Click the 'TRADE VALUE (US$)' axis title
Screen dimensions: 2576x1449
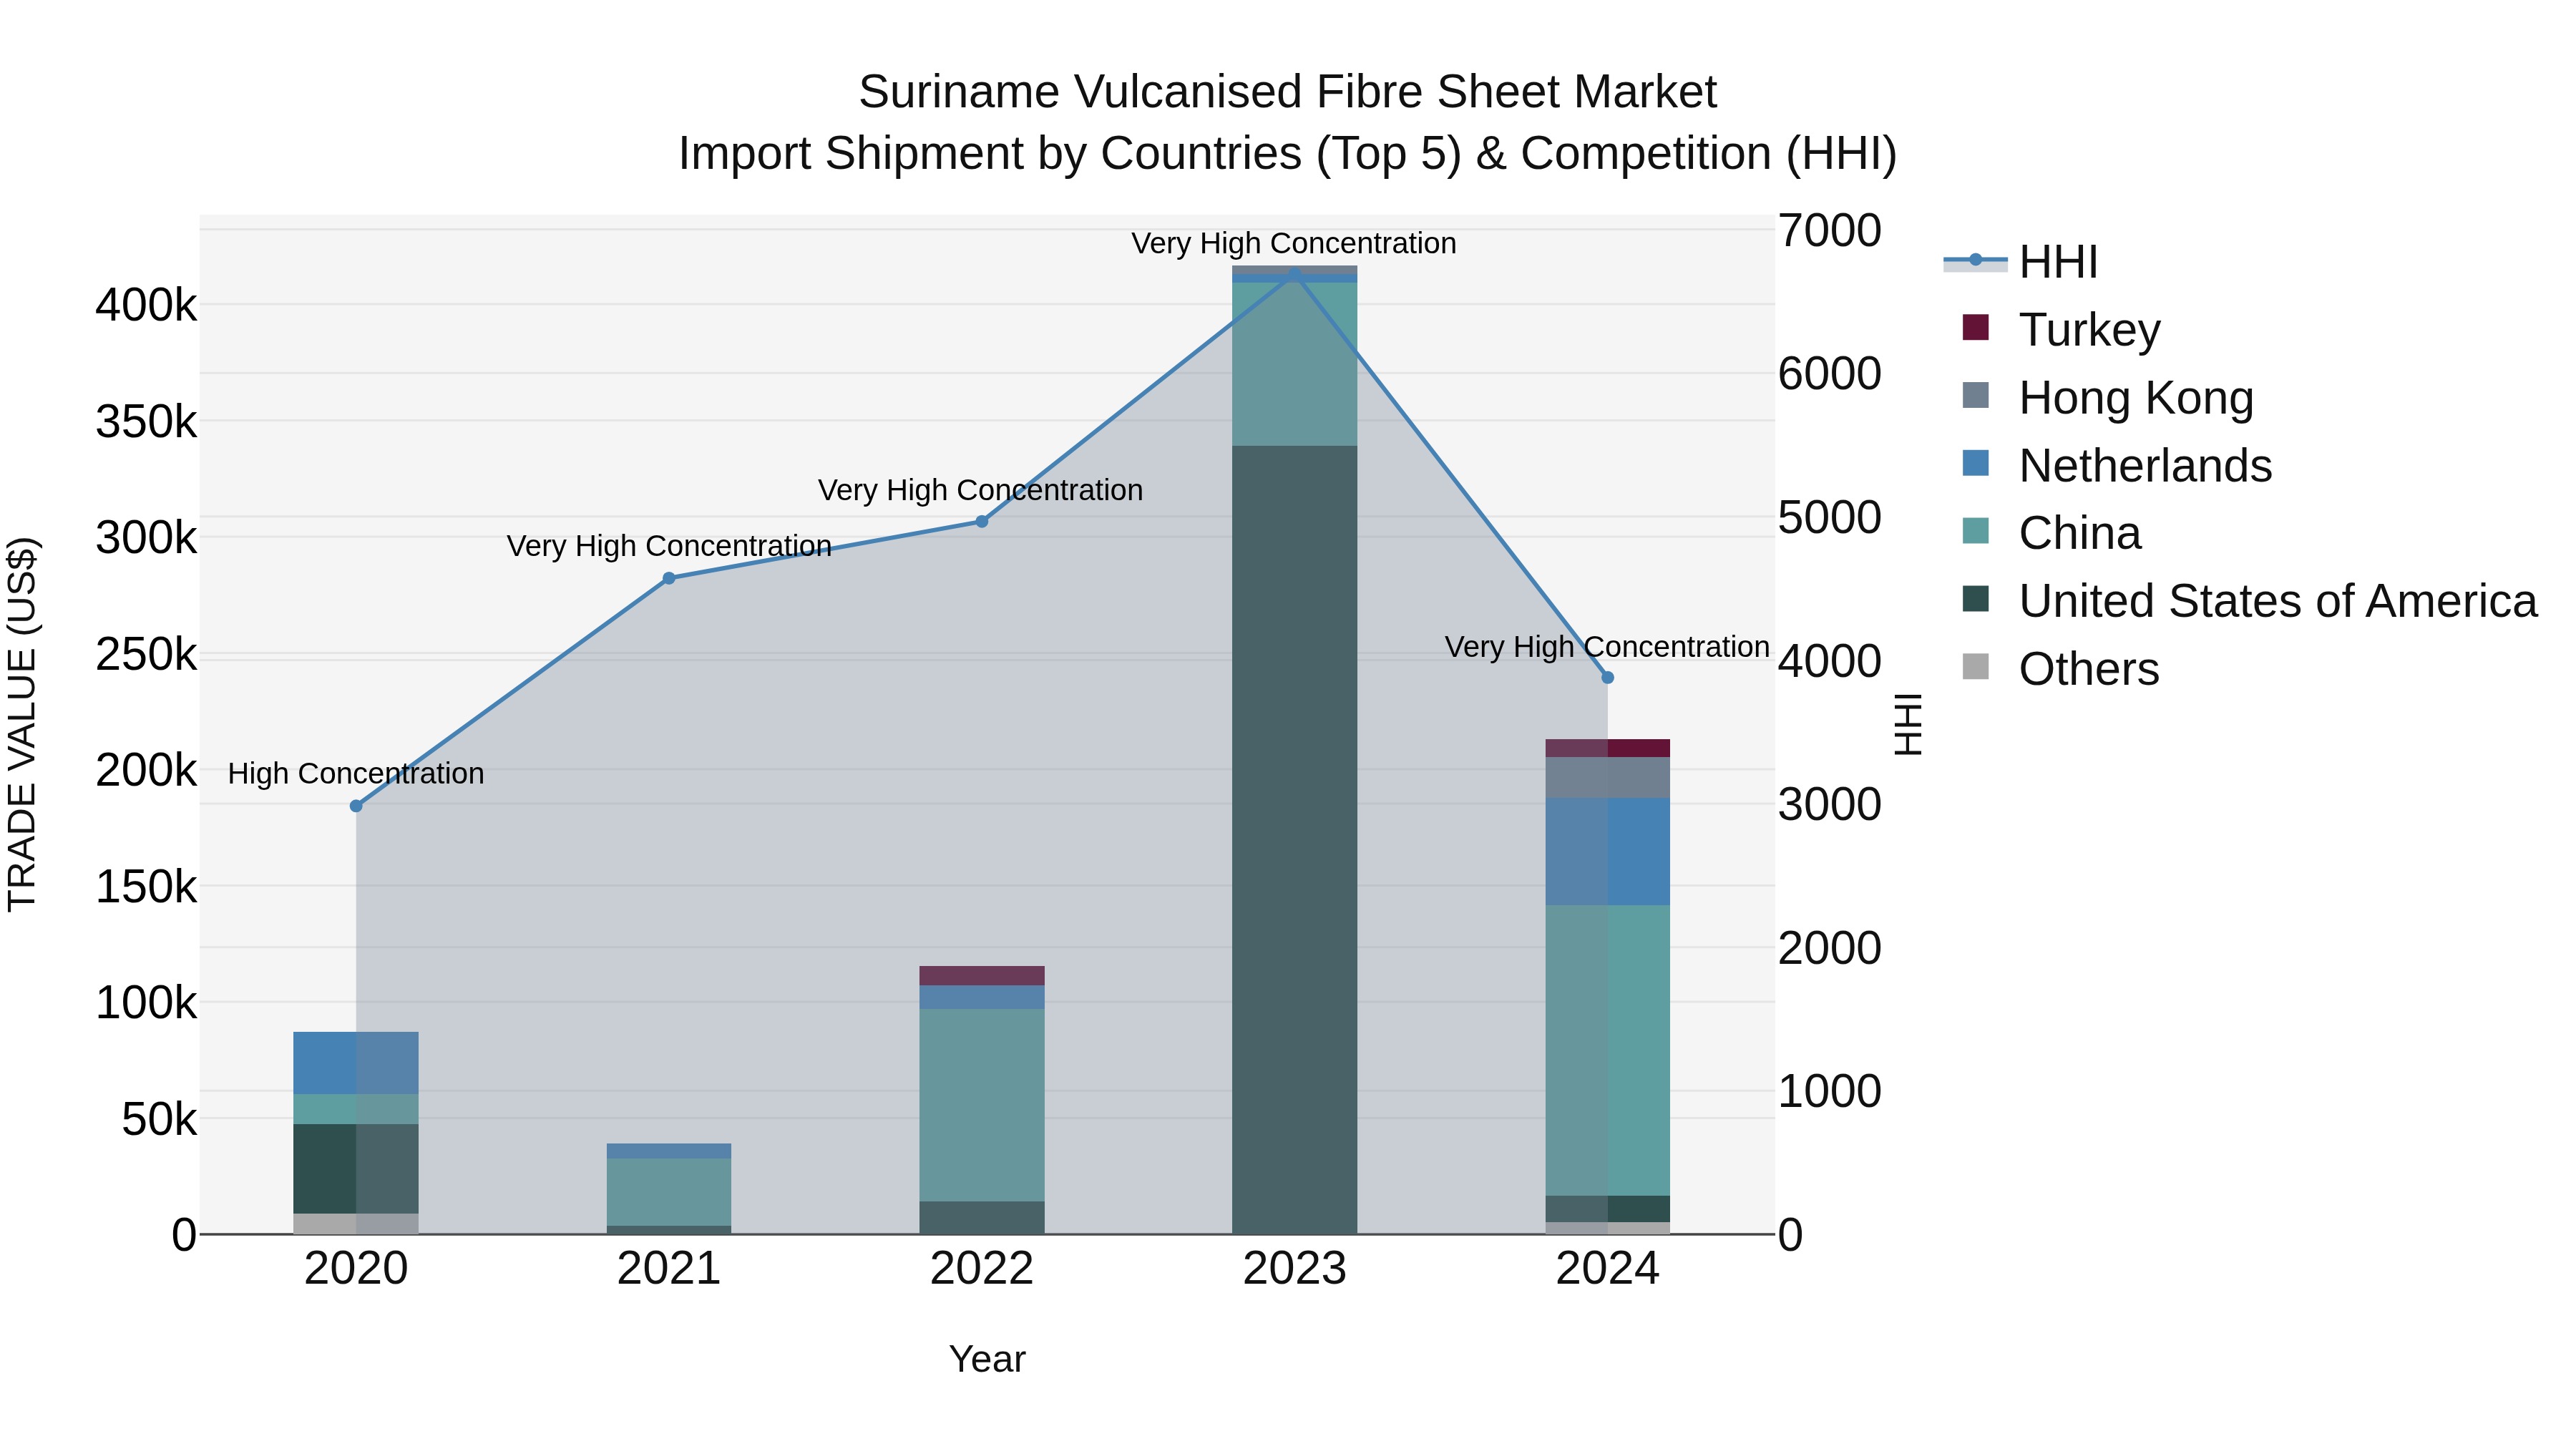pyautogui.click(x=22, y=724)
